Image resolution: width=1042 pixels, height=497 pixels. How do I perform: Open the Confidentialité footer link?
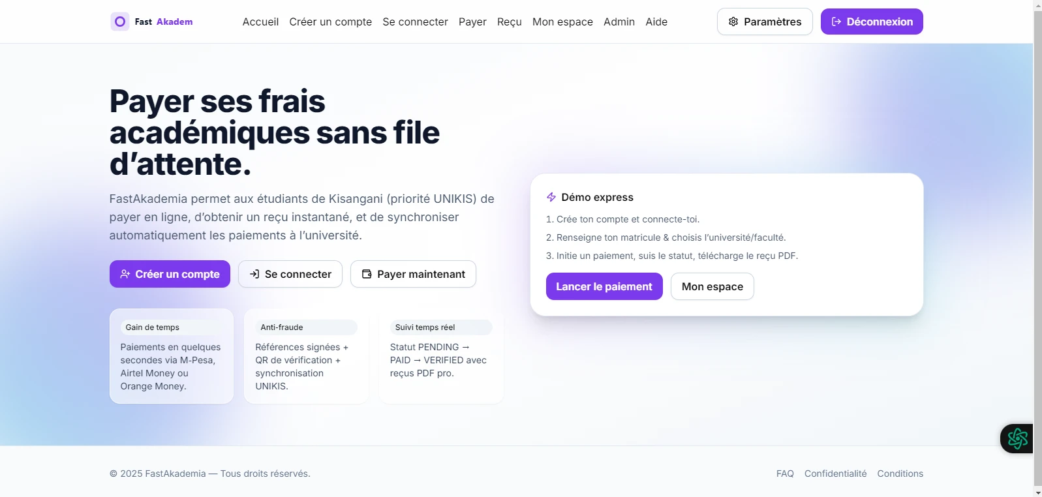[x=835, y=474]
